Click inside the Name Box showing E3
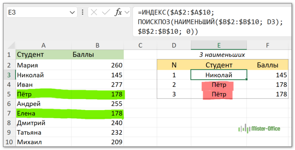 coord(37,12)
